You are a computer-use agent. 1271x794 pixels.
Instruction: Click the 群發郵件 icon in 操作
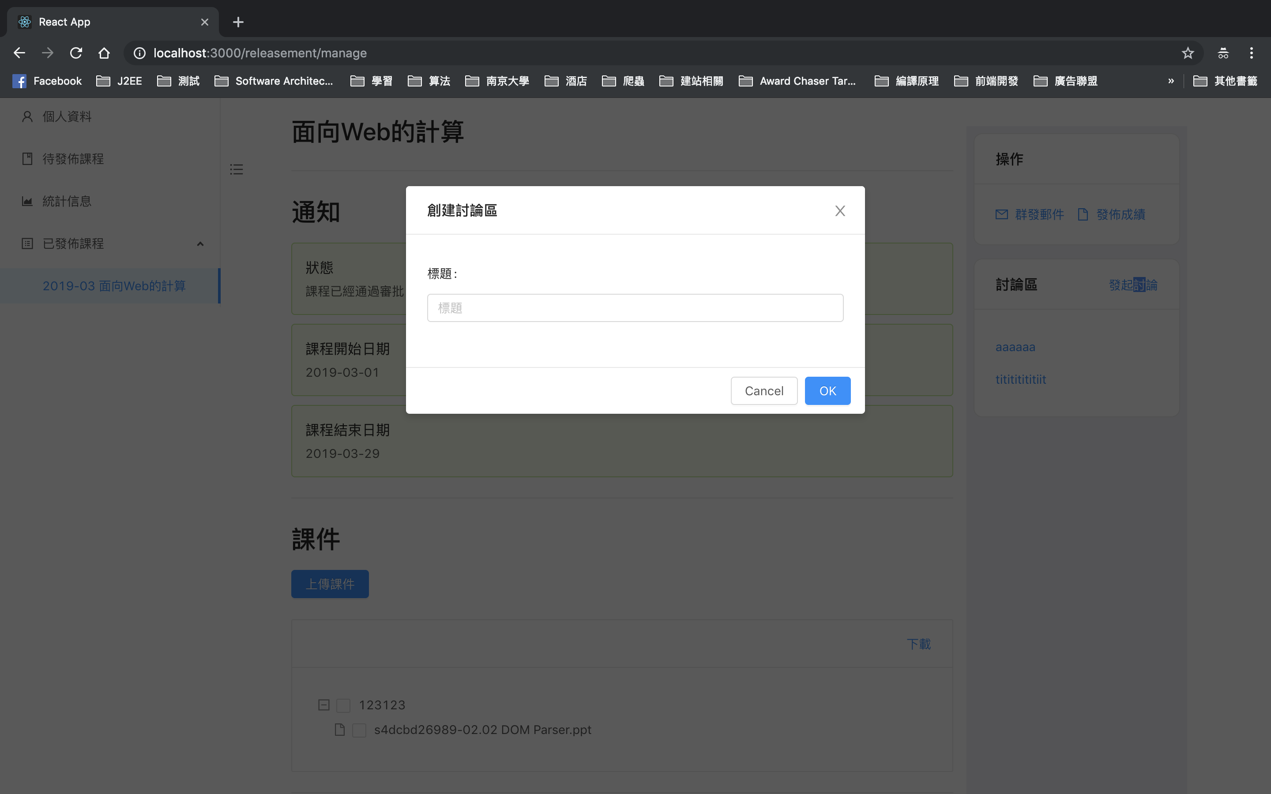tap(1001, 214)
